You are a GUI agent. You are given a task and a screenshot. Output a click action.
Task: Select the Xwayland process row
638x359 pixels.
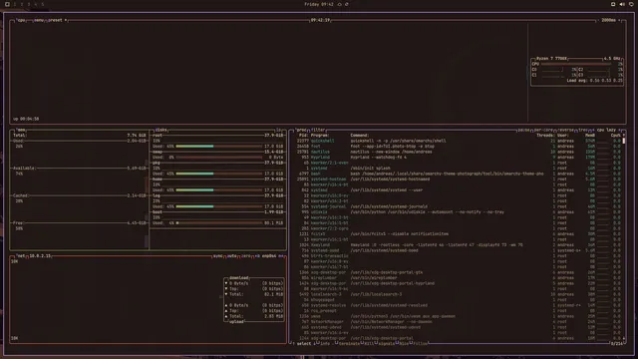click(x=459, y=245)
